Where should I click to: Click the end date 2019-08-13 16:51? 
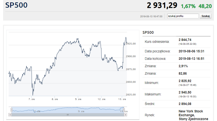191,59
